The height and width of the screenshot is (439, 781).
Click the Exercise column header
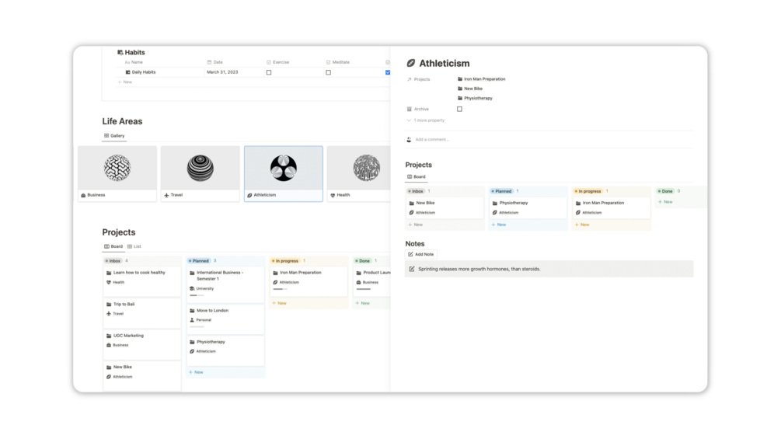[x=278, y=62]
